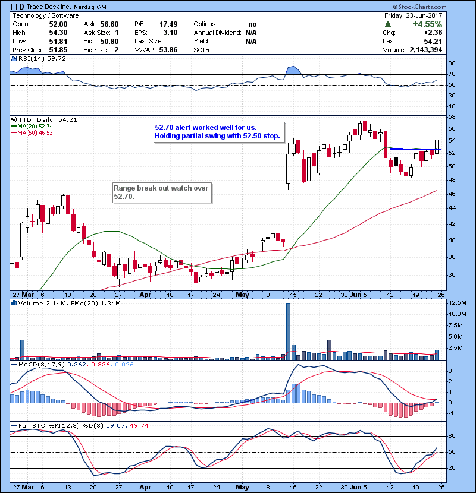This screenshot has height=493, width=476.
Task: Click the MA(20) 52.74 legend text
Action: pos(35,127)
